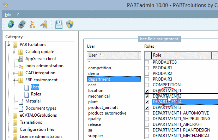Check the PRODAIR2 role checkbox

[147, 74]
